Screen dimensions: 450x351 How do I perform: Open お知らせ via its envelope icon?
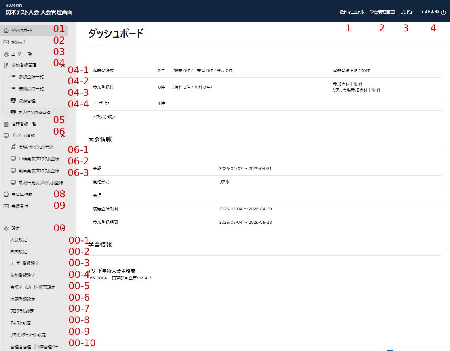coord(6,42)
